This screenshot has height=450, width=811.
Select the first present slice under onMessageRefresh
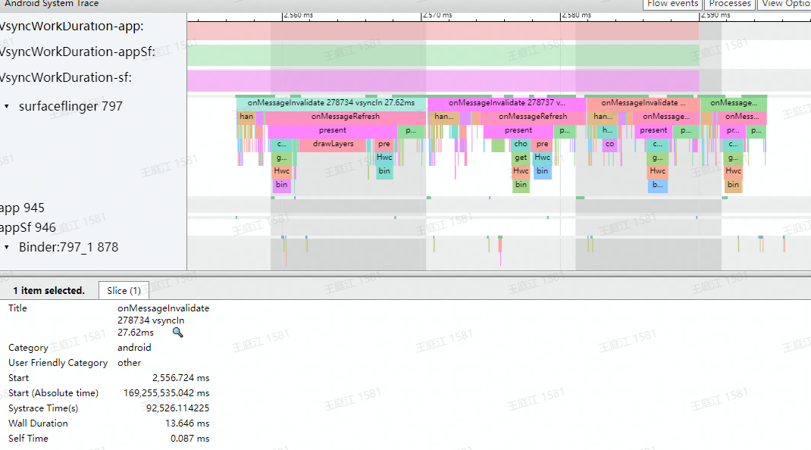(x=332, y=130)
